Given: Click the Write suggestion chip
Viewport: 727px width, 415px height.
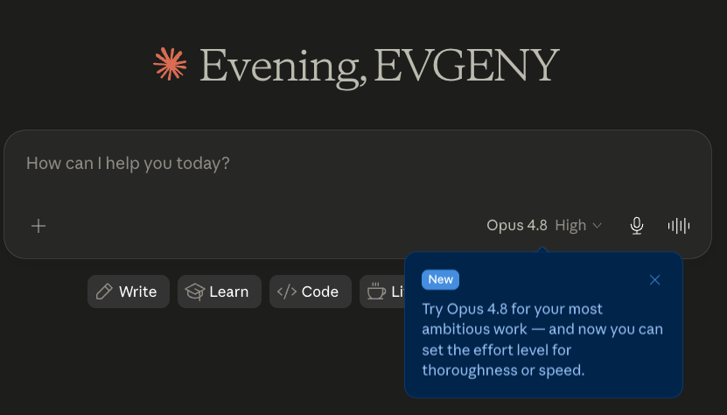Looking at the screenshot, I should pyautogui.click(x=129, y=292).
